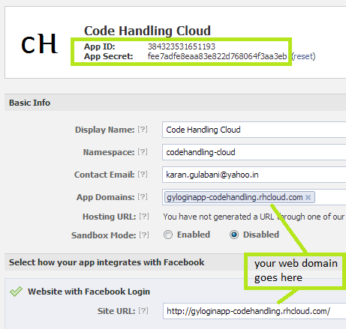Image resolution: width=346 pixels, height=329 pixels.
Task: Open the Display Name help [?] icon
Action: tap(143, 130)
